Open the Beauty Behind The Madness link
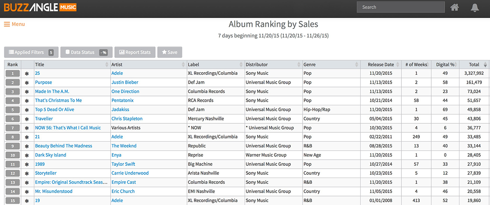This screenshot has width=490, height=205. coord(64,146)
